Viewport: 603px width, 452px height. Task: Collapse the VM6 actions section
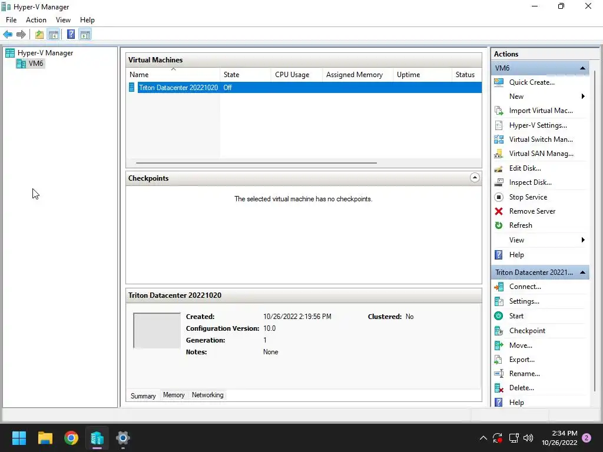tap(582, 68)
